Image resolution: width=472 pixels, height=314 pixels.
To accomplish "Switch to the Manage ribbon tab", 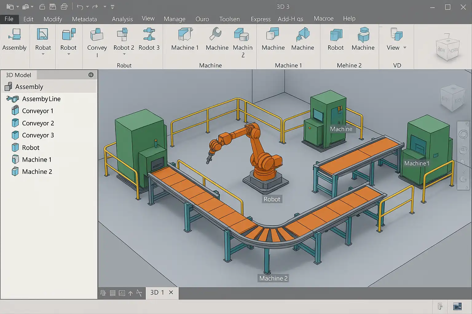I will click(x=175, y=19).
